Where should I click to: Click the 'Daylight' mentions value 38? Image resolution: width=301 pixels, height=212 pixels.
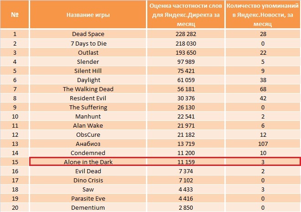click(x=263, y=80)
